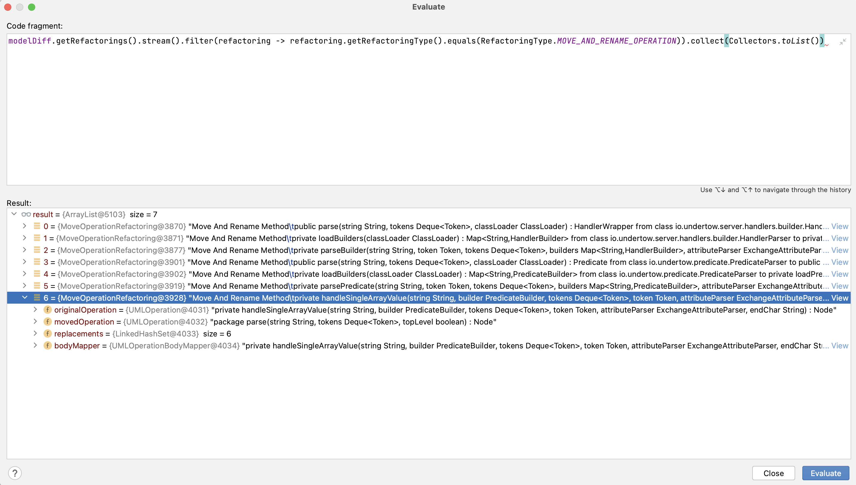The height and width of the screenshot is (485, 856).
Task: Click the watch icon beside result node
Action: pyautogui.click(x=26, y=214)
